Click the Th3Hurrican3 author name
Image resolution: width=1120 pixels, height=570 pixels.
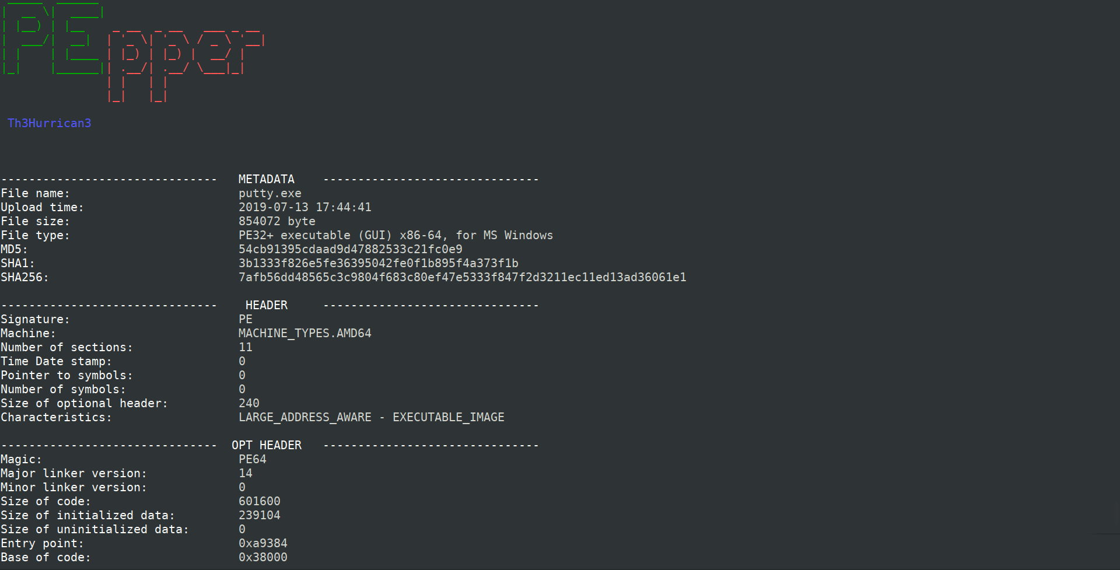point(49,123)
